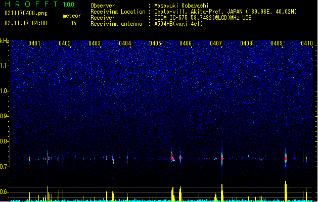Click time marker 0401
The width and height of the screenshot is (318, 202).
point(34,43)
